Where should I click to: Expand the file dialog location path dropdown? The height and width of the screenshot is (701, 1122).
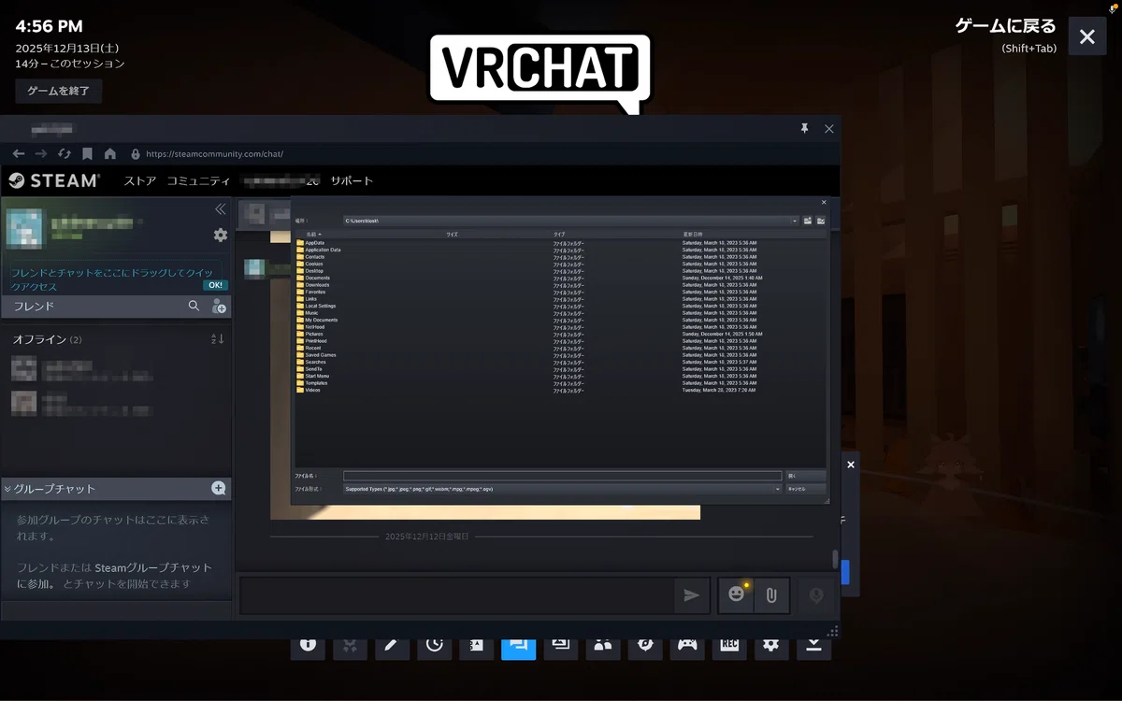[x=795, y=221]
